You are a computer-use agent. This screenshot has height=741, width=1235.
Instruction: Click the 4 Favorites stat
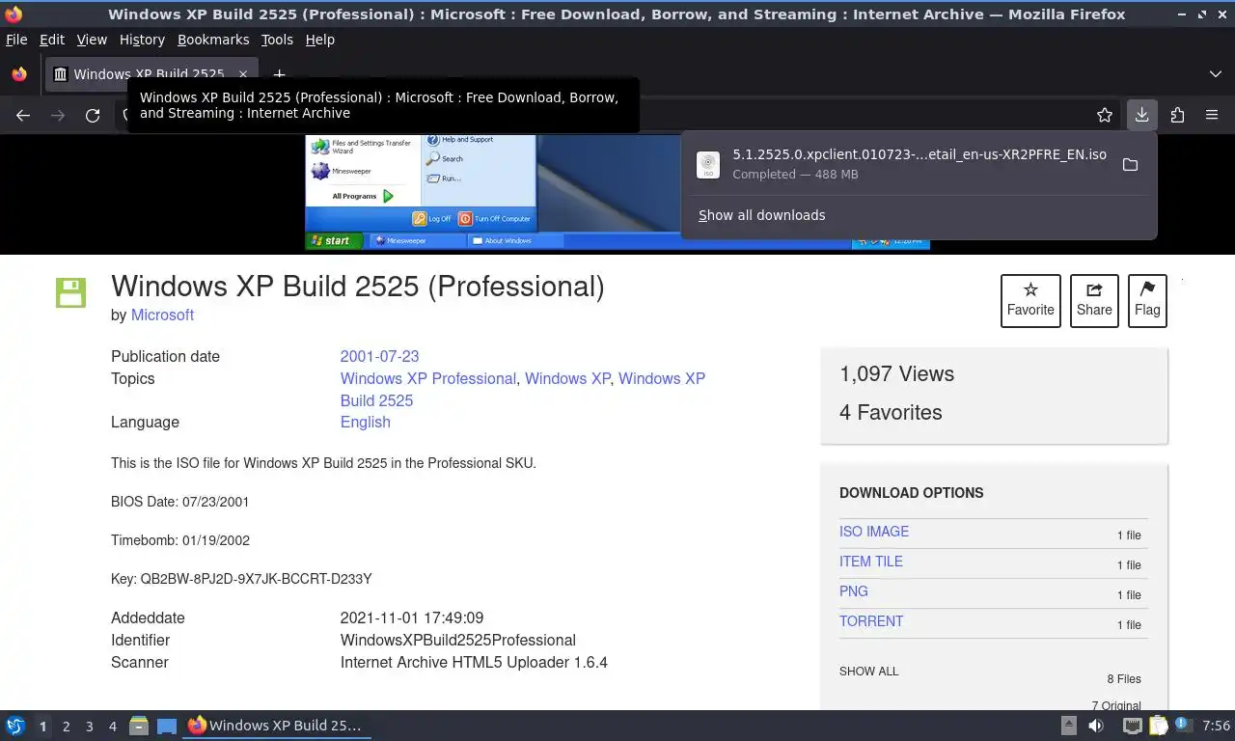891,413
